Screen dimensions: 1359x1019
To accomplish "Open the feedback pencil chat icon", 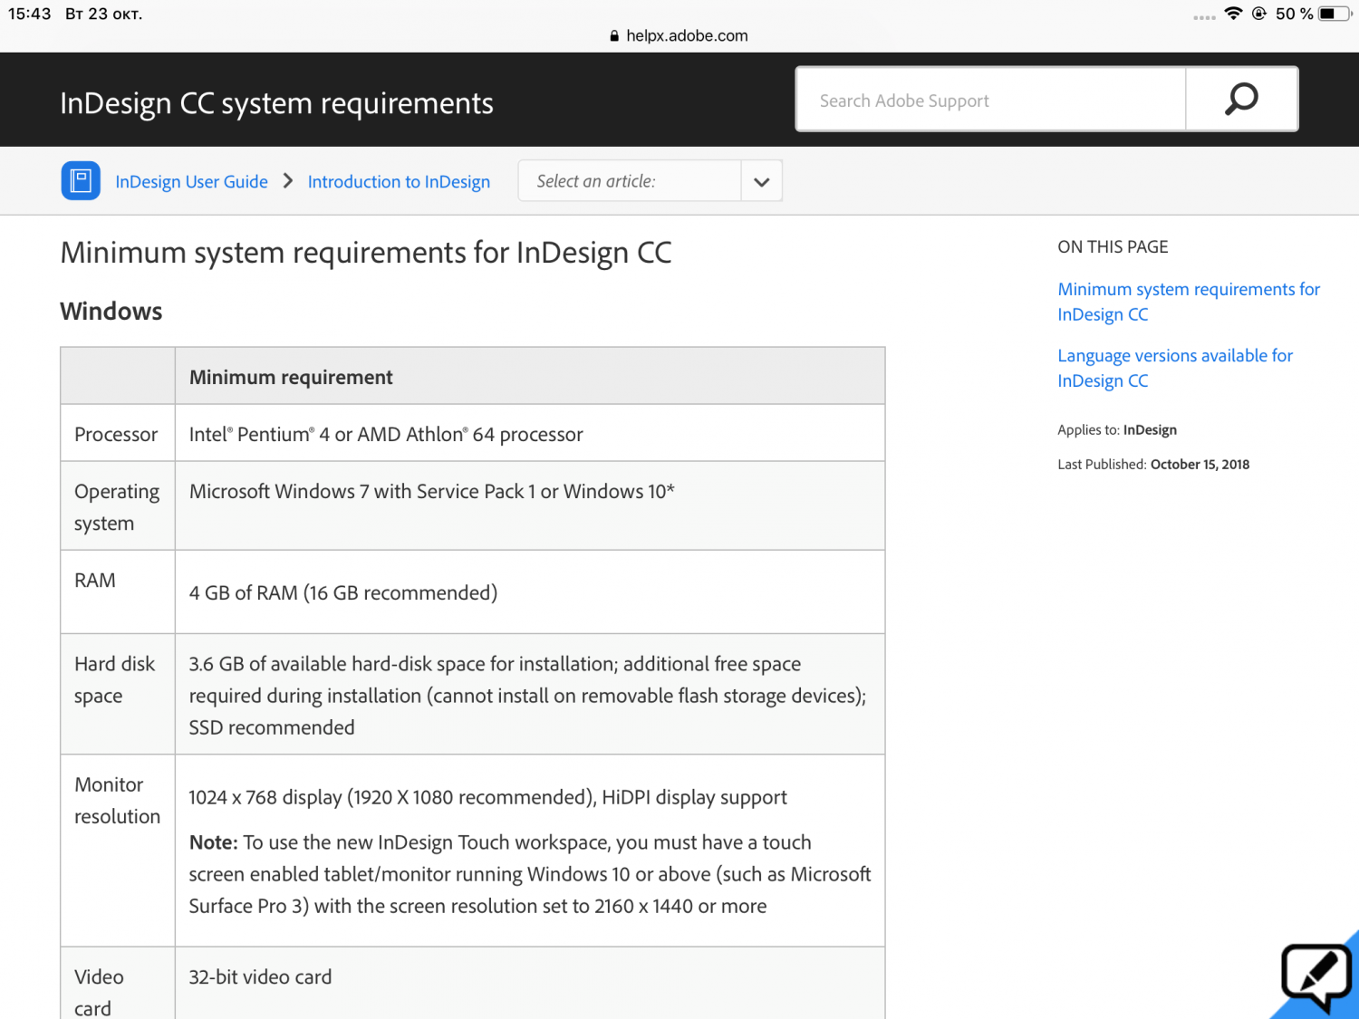I will tap(1316, 977).
